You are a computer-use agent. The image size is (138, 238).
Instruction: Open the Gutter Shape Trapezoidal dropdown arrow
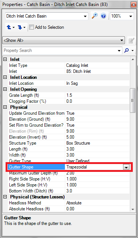click(x=126, y=167)
